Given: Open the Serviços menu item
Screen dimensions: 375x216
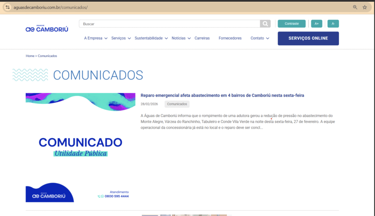Looking at the screenshot, I should [x=118, y=38].
